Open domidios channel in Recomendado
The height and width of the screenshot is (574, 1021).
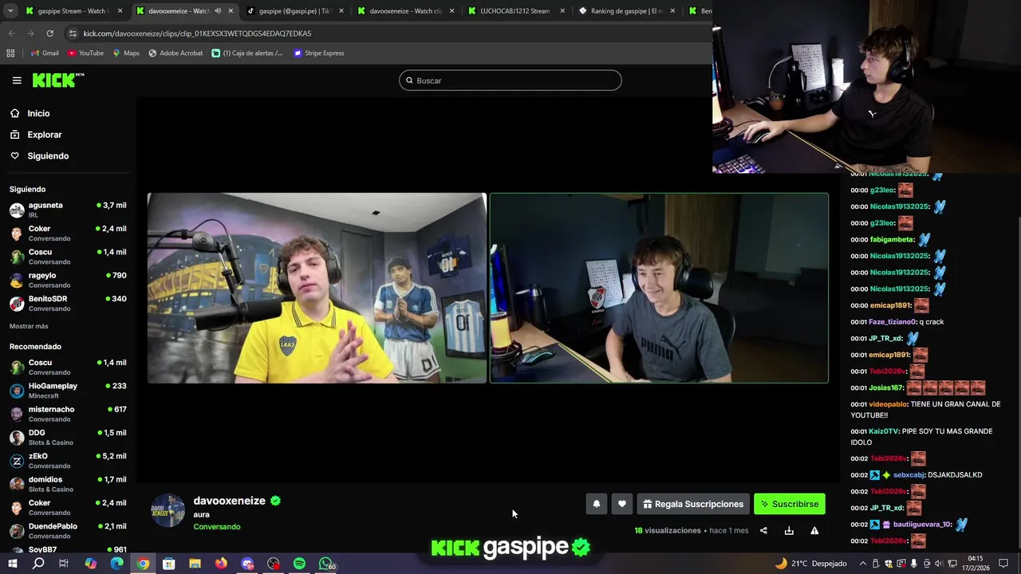[68, 484]
